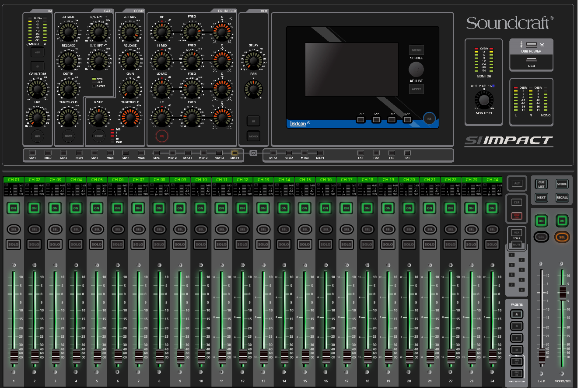Enable the GATE round button

coord(68,136)
